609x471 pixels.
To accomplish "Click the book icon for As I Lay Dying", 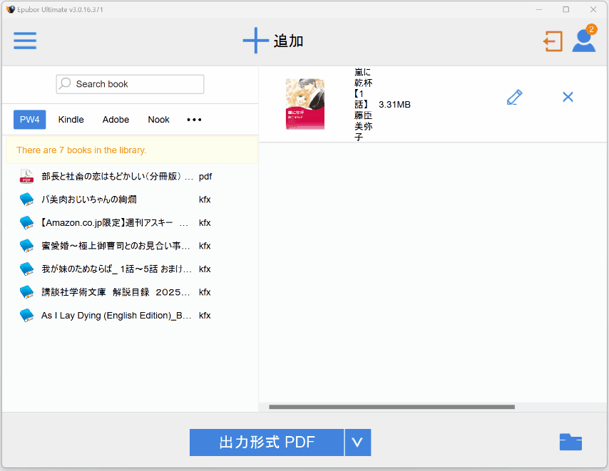I will click(27, 316).
